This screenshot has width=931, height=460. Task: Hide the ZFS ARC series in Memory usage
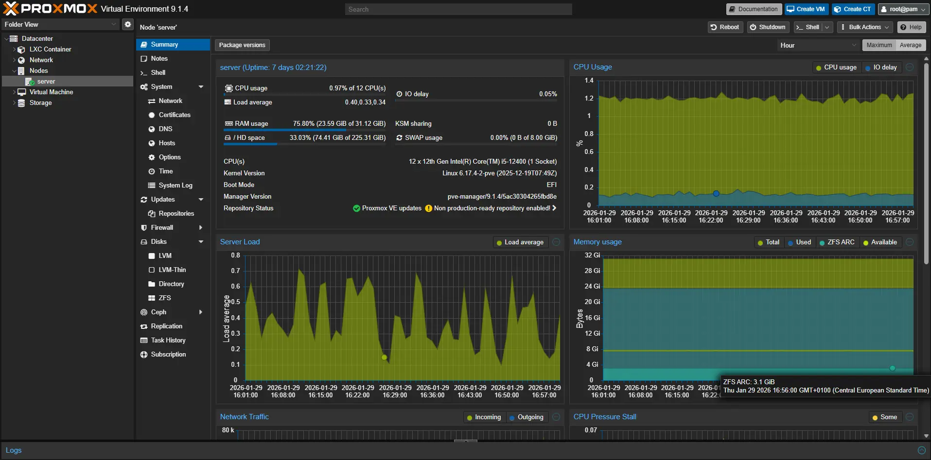coord(837,242)
